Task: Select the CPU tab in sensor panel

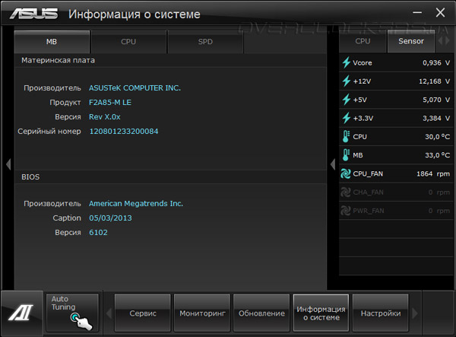Action: coord(363,41)
